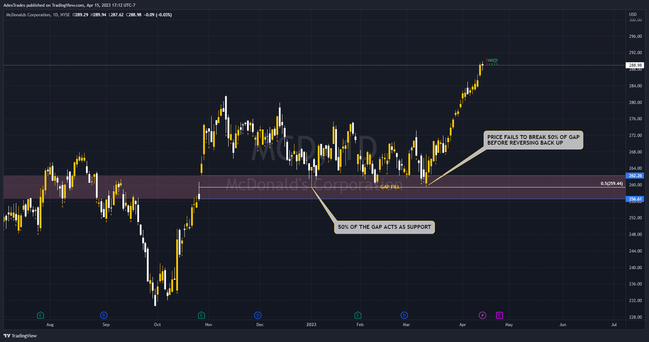Click the 244.00 price axis label
Viewport: 649px width, 342px height.
pyautogui.click(x=635, y=251)
